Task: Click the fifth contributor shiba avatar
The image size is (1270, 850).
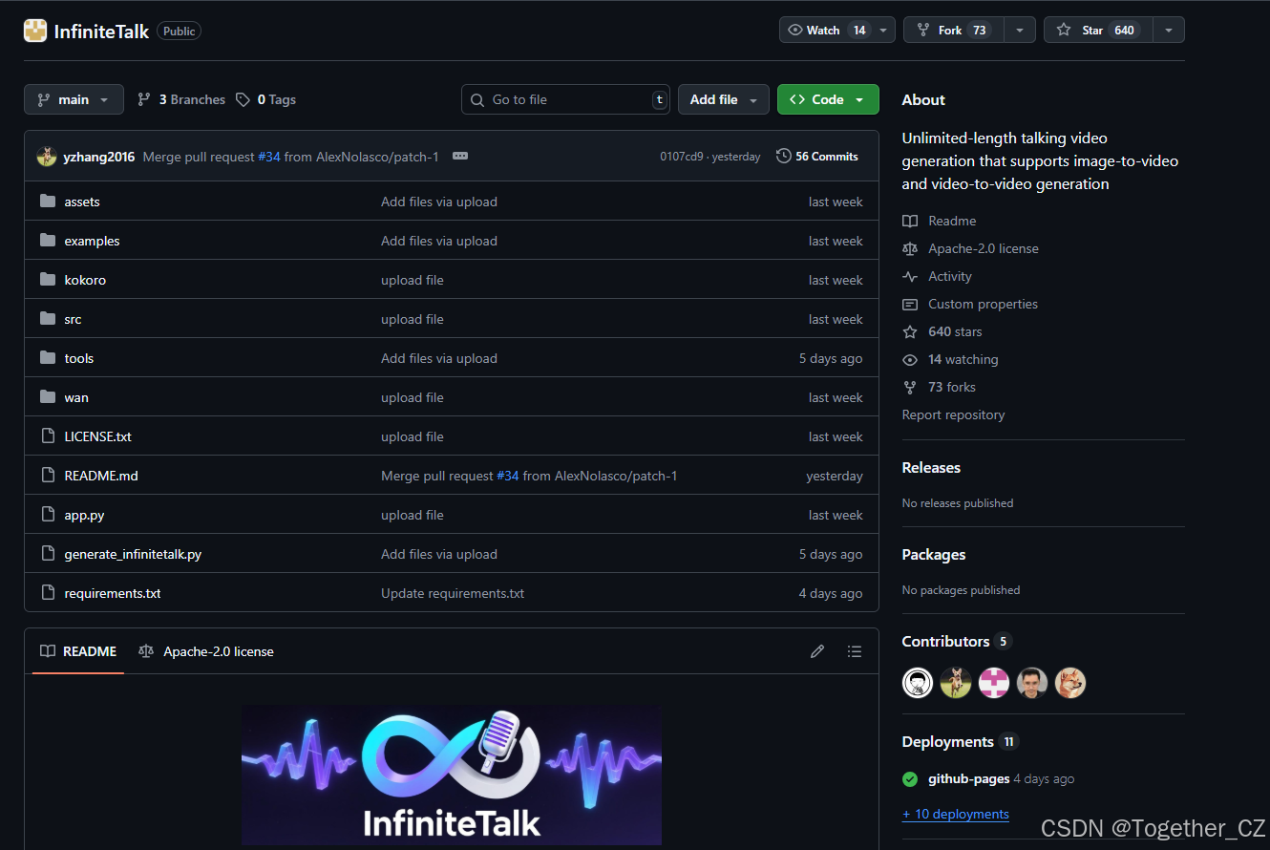Action: [1070, 683]
